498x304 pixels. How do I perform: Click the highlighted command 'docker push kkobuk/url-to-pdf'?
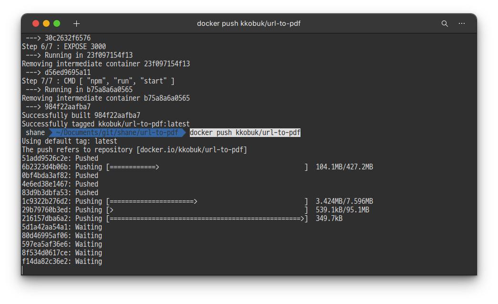(245, 133)
